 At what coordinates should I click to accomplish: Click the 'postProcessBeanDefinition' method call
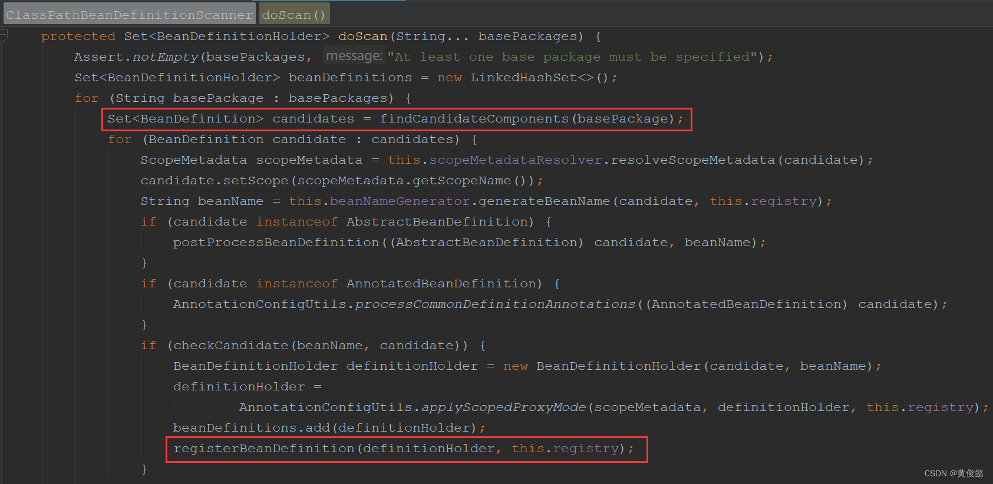pyautogui.click(x=276, y=243)
